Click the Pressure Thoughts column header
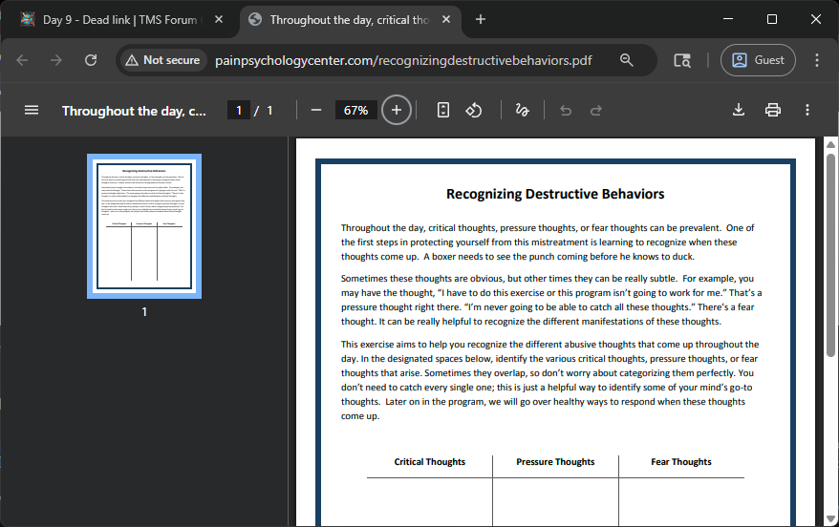 pos(555,462)
